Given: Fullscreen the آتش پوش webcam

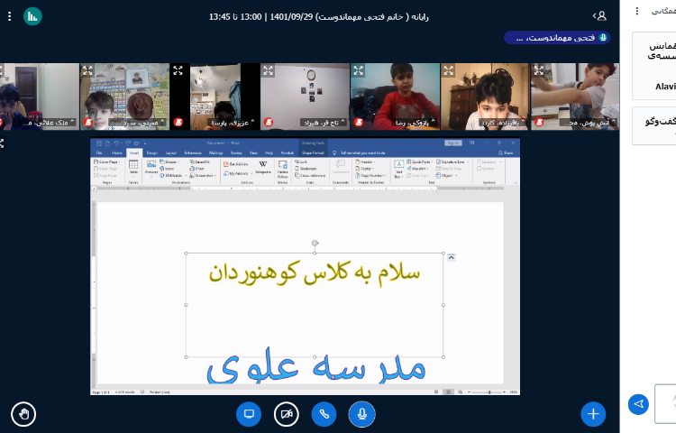Looking at the screenshot, I should tap(539, 70).
